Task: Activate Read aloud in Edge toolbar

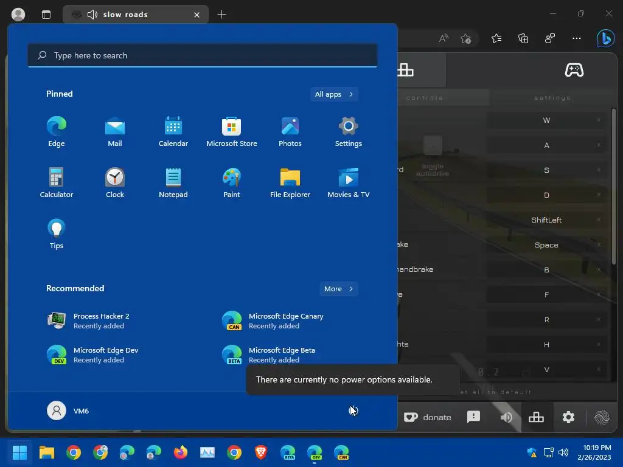Action: tap(444, 38)
